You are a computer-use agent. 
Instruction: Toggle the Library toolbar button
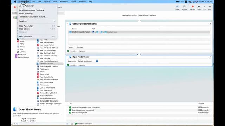(x=178, y=8)
